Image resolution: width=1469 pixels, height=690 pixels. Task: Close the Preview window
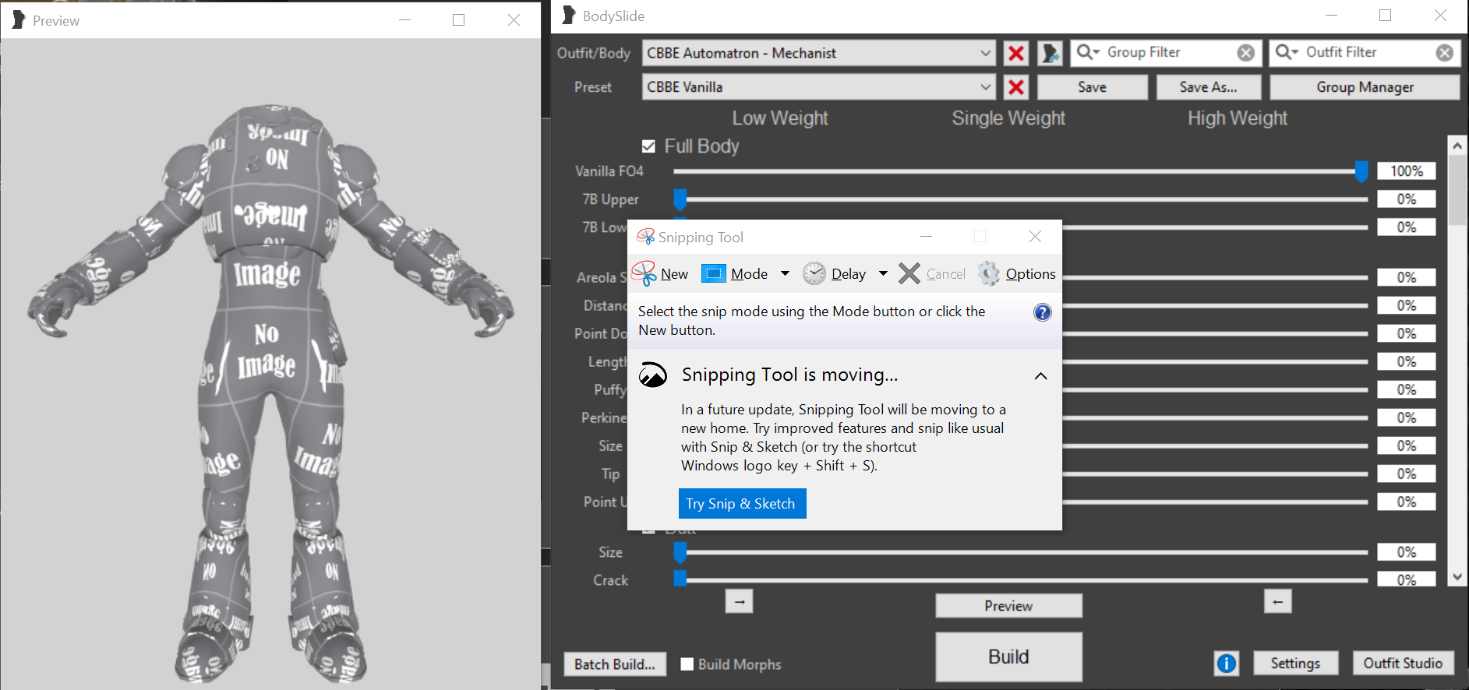click(514, 20)
